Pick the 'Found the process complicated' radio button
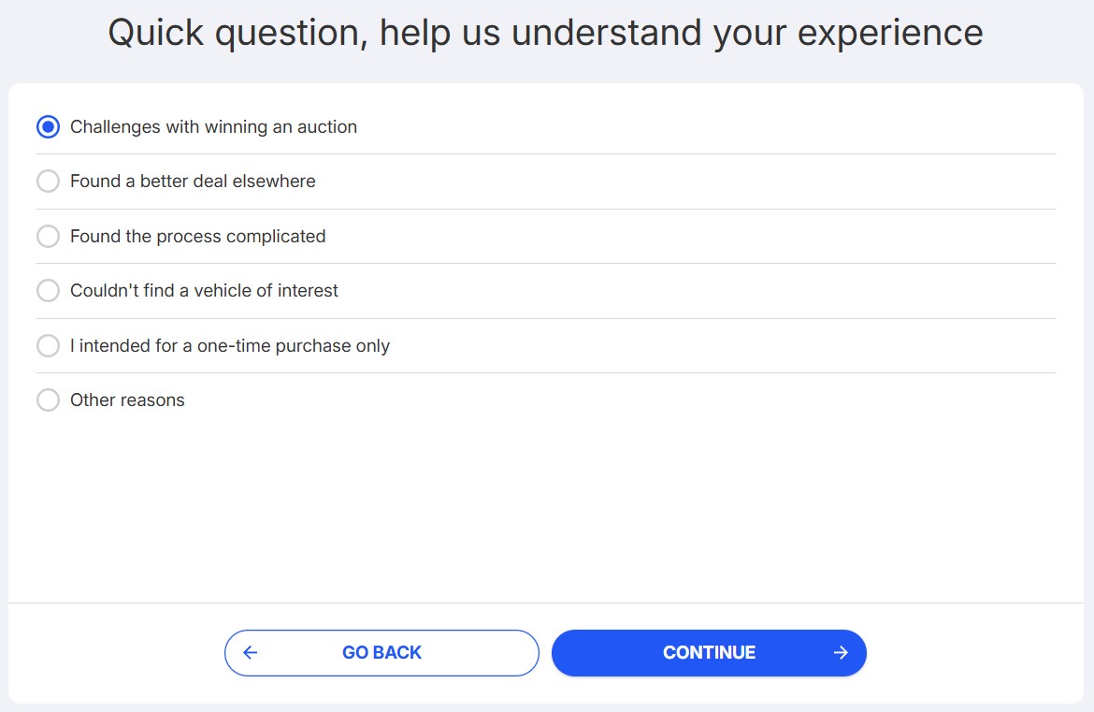Screen dimensions: 1094x712 [x=48, y=237]
